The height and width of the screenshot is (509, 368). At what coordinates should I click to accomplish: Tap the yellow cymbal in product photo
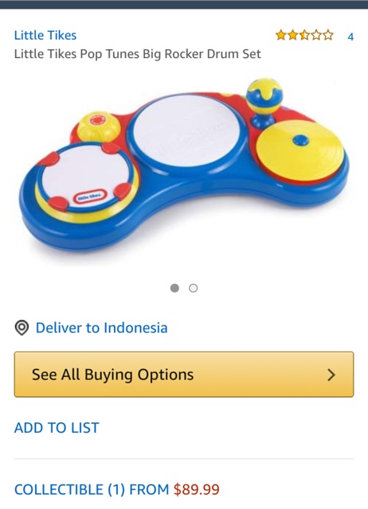299,150
